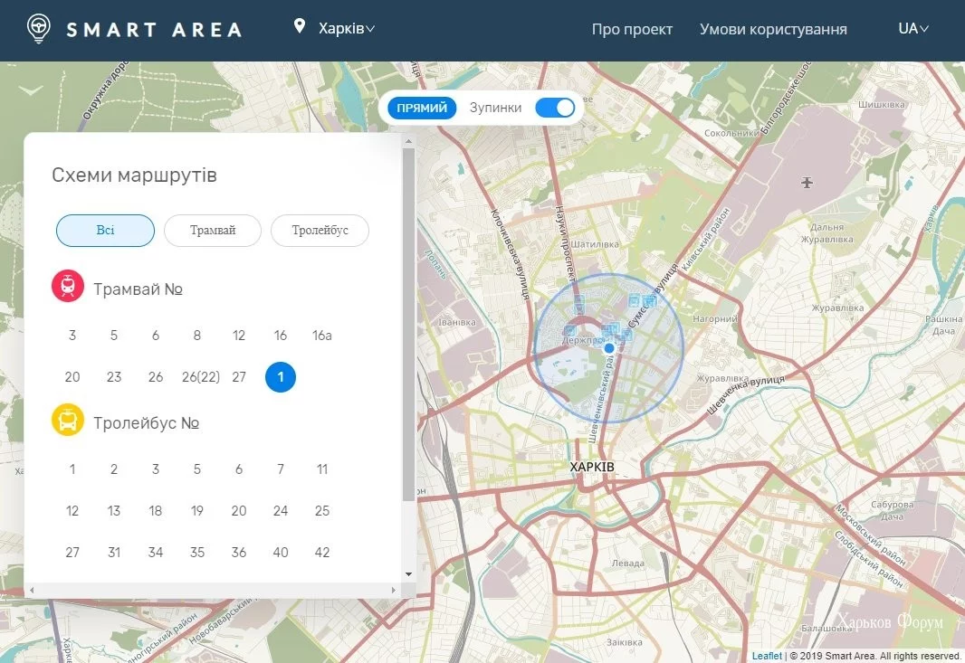Select highlighted tram route 1

coord(281,377)
